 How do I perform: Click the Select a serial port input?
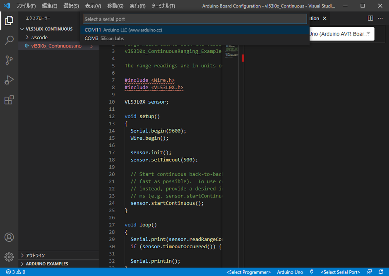tap(195, 19)
